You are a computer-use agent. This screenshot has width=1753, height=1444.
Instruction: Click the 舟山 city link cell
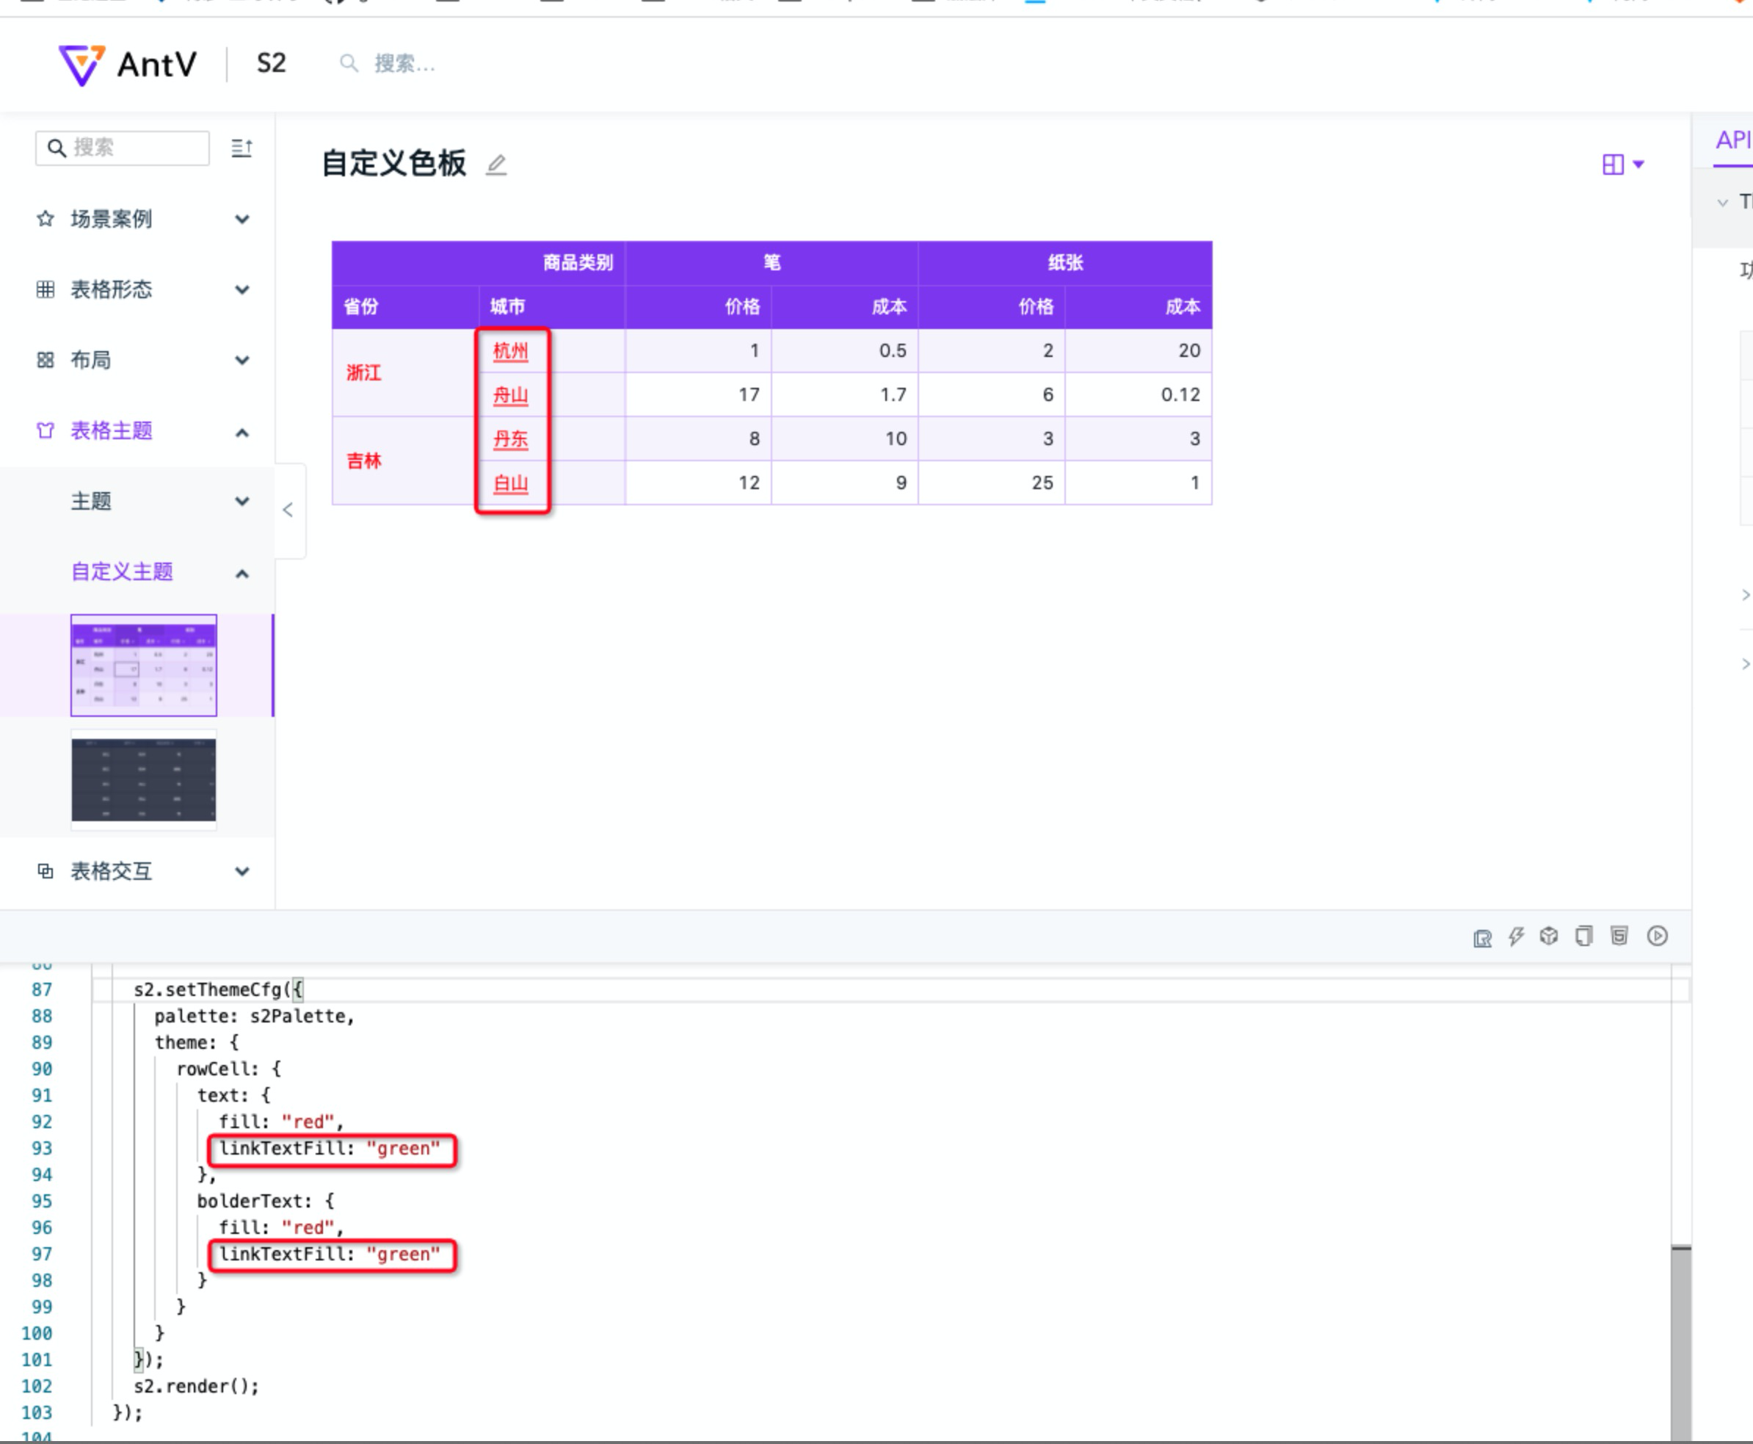pos(510,395)
